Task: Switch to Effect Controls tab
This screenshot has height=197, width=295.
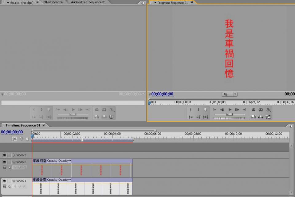Action: click(x=53, y=2)
